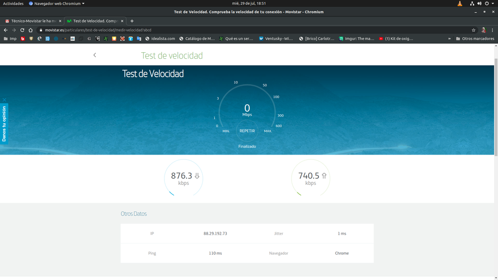This screenshot has width=498, height=280.
Task: Click the user profile avatar in the toolbar
Action: 483,30
